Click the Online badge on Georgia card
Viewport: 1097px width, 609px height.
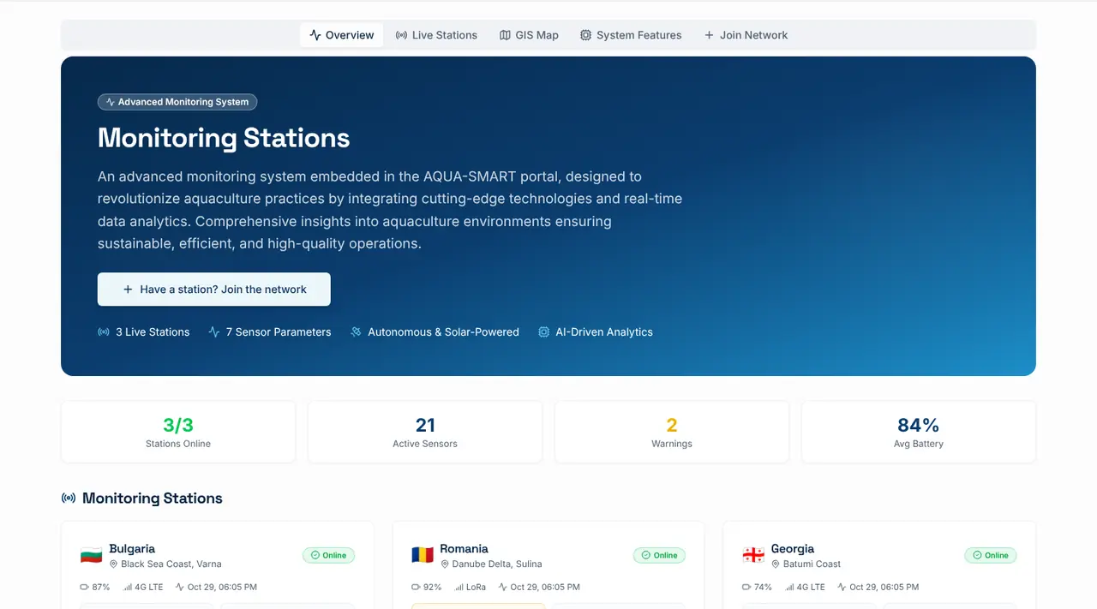pos(991,555)
